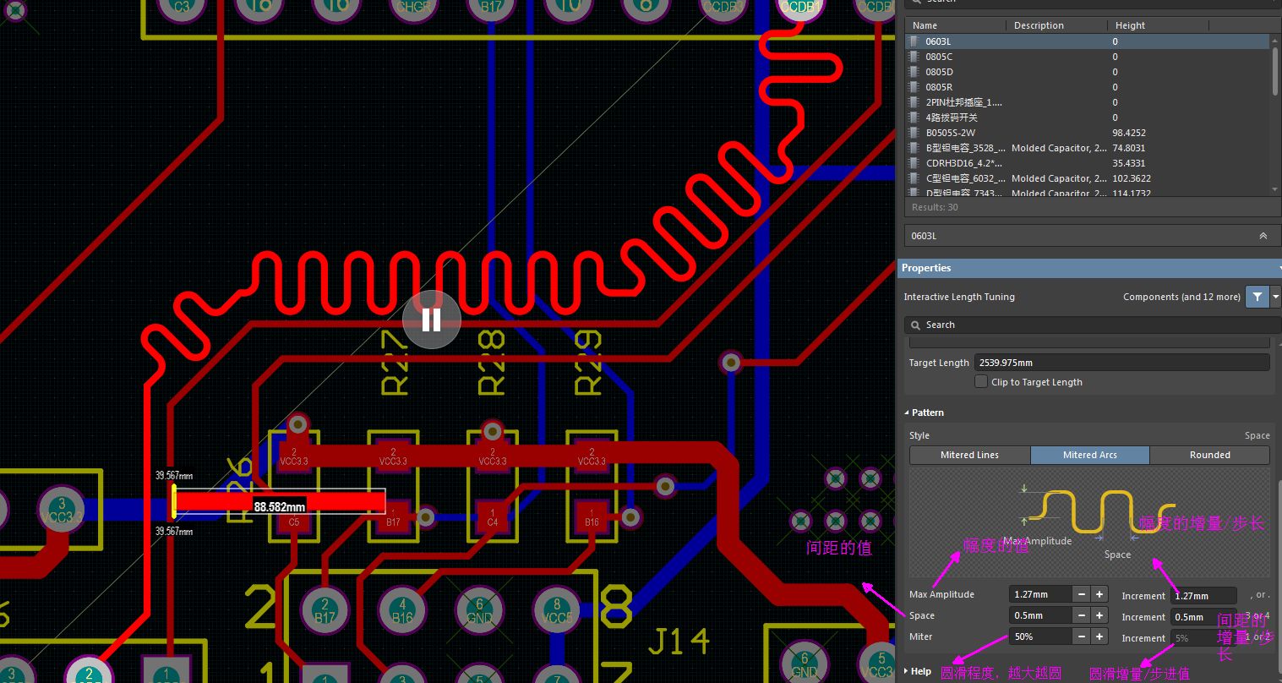Select the 4路拨码开关 footprint row
1282x683 pixels.
point(1087,117)
